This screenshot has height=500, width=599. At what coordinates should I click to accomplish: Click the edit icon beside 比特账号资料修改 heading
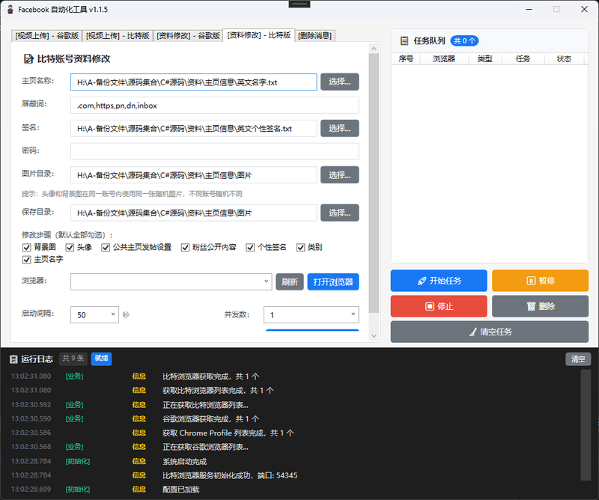coord(28,59)
